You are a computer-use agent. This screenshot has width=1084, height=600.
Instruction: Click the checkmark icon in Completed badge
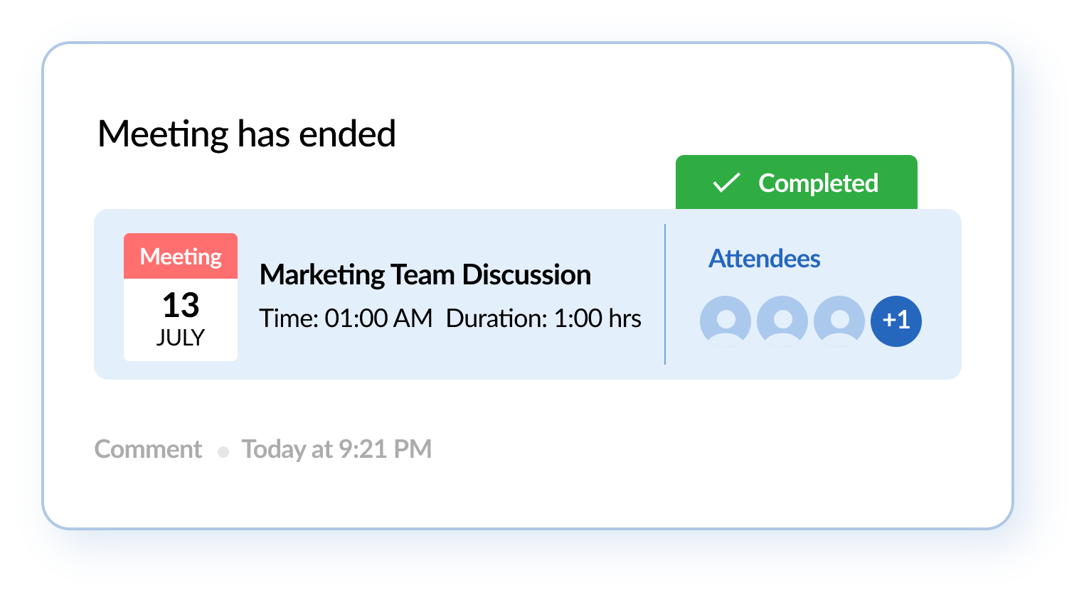(726, 183)
